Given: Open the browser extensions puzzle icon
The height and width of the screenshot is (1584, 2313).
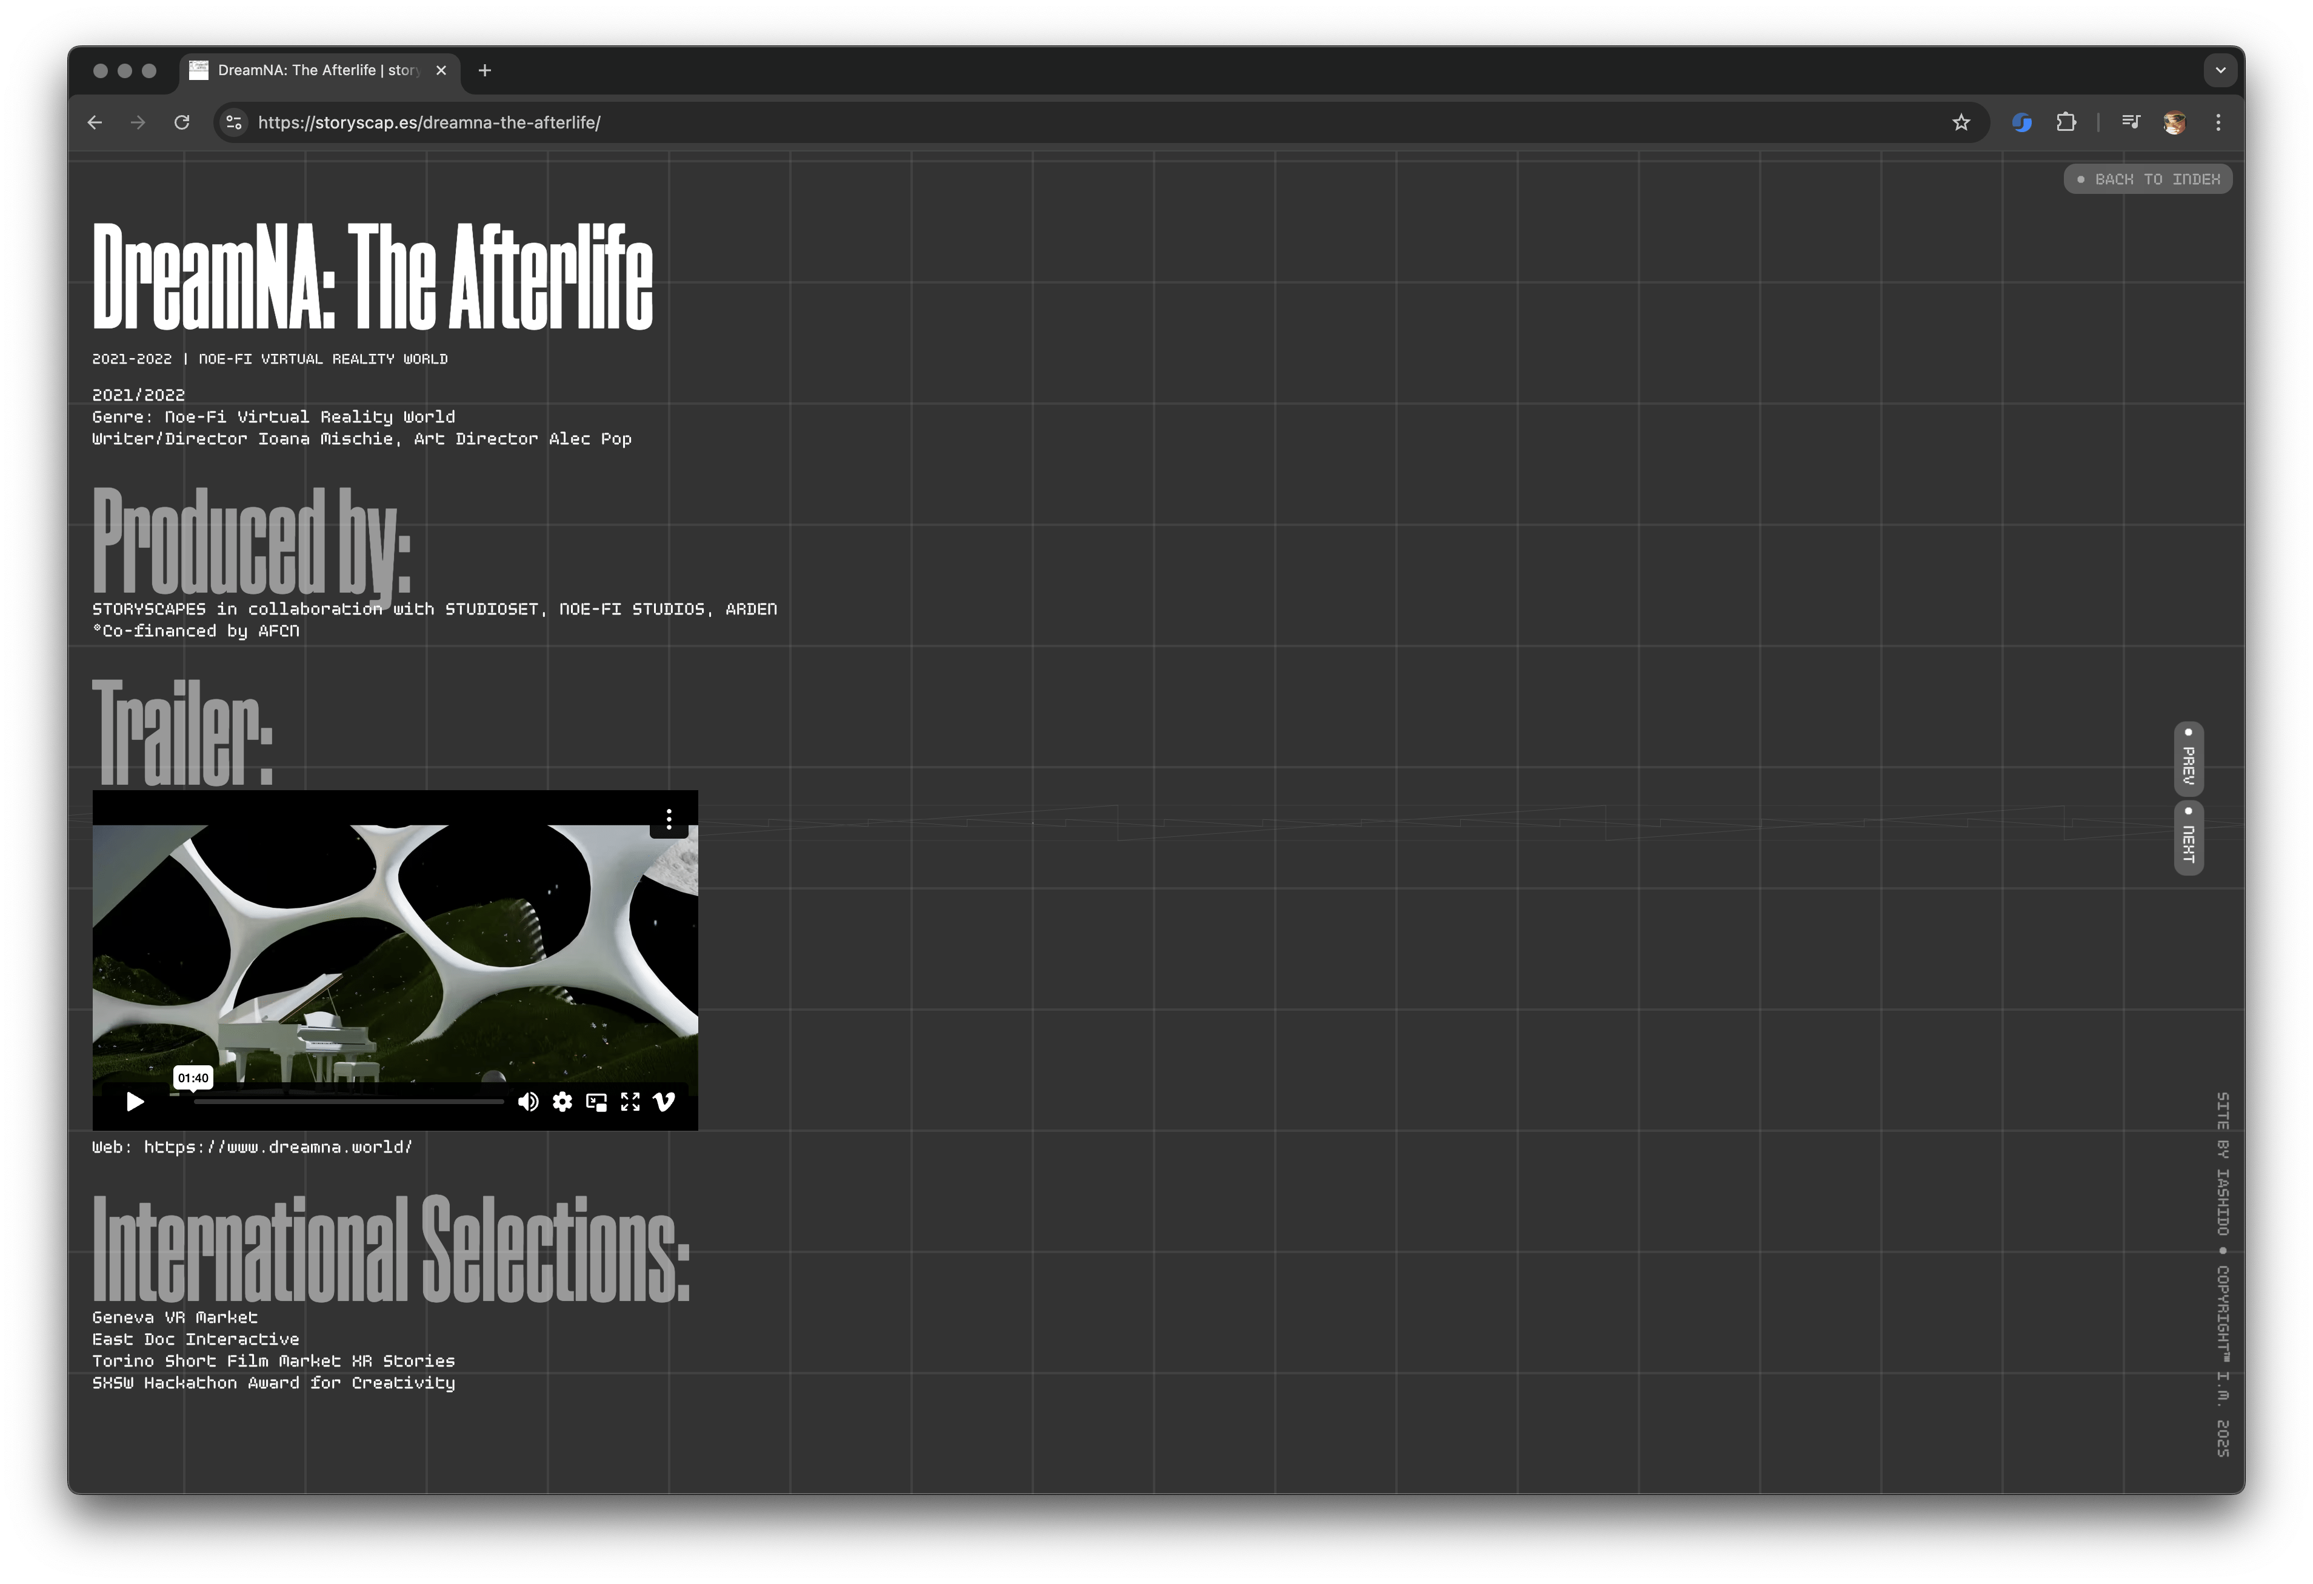Looking at the screenshot, I should coord(2066,122).
